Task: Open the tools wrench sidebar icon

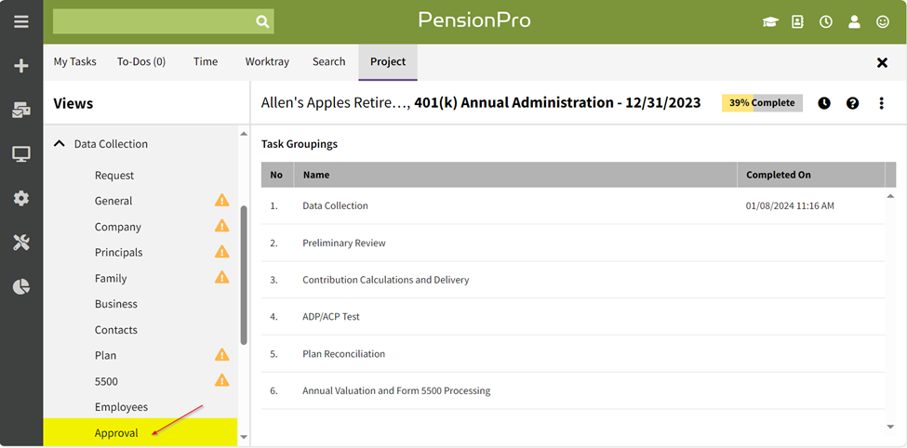Action: pos(21,243)
